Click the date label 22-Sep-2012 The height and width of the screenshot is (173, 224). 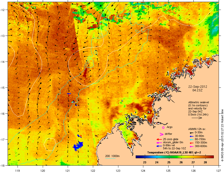pos(198,87)
